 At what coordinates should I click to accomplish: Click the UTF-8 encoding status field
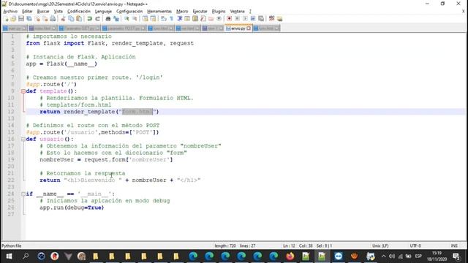[x=415, y=246]
